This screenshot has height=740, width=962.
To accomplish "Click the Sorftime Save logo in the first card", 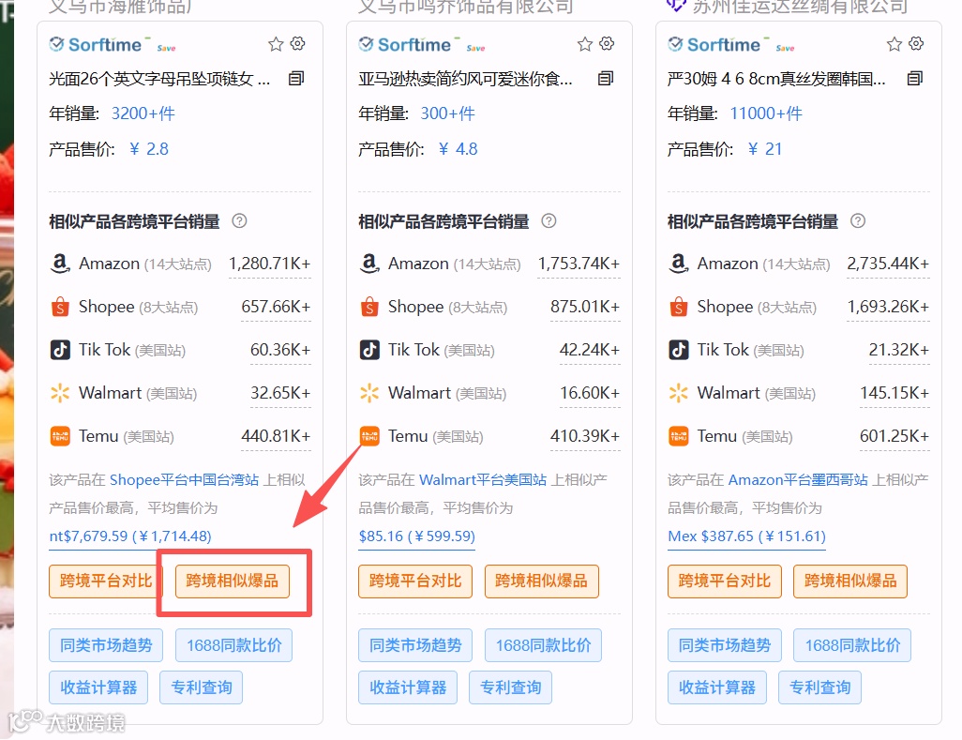I will pyautogui.click(x=113, y=45).
